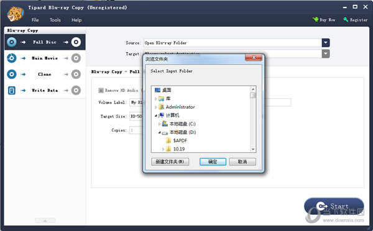The width and height of the screenshot is (373, 231).
Task: Expand the 10.19 folder node
Action: [x=163, y=149]
